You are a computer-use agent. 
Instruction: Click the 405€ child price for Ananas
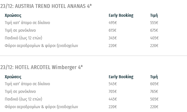pos(154,38)
